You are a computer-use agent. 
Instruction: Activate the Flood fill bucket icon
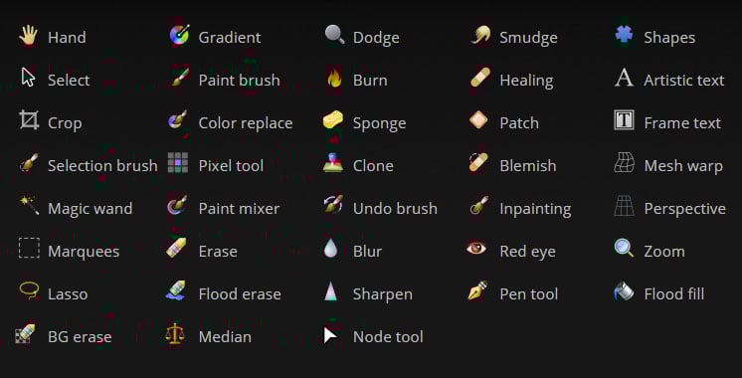624,290
